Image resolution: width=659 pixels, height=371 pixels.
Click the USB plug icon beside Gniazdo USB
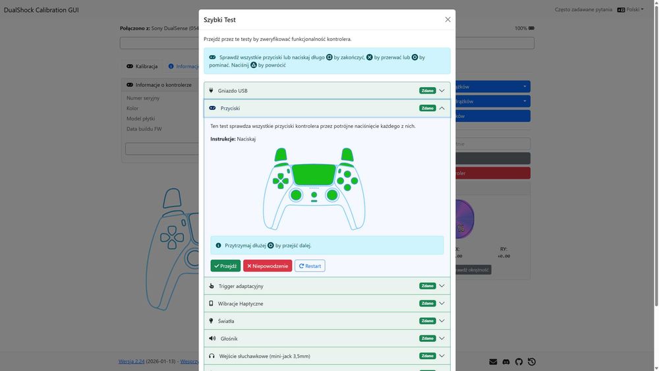[211, 90]
